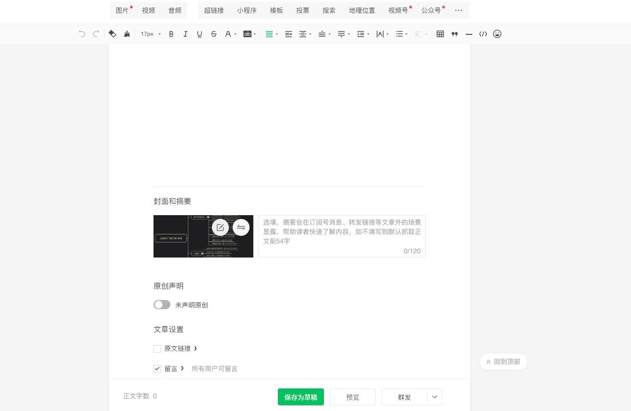The height and width of the screenshot is (411, 631).
Task: Insert a horizontal divider line
Action: (469, 34)
